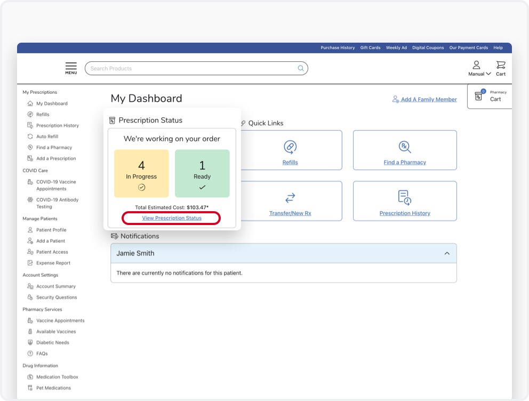
Task: Open Gift Cards in top bar
Action: (x=370, y=48)
